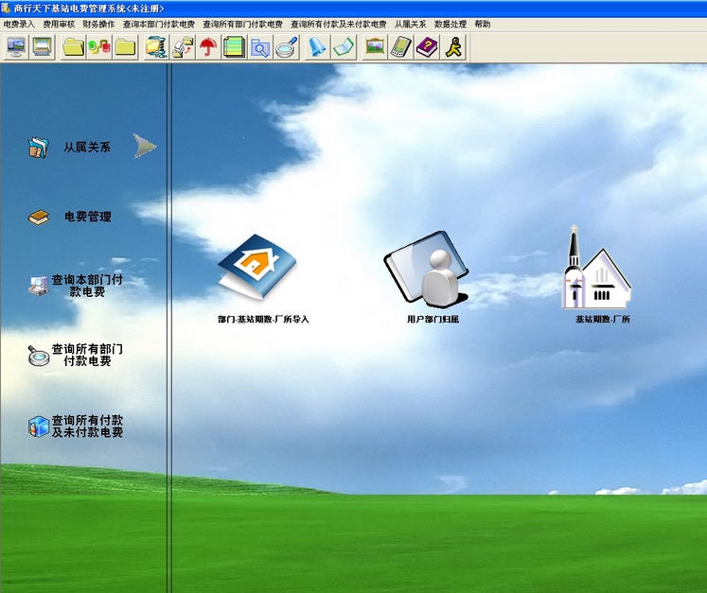Click the printer/scanner toolbar icon

(42, 47)
